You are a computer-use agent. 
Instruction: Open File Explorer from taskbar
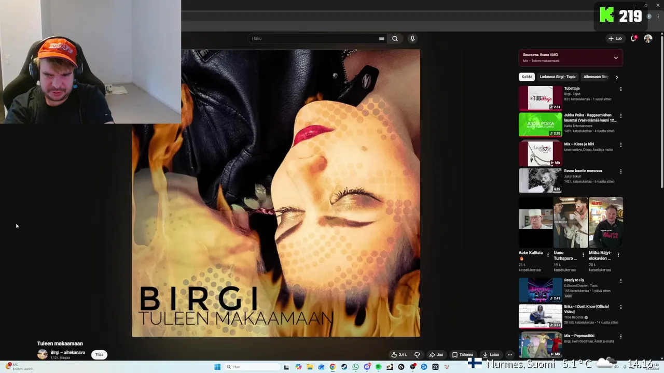[310, 367]
